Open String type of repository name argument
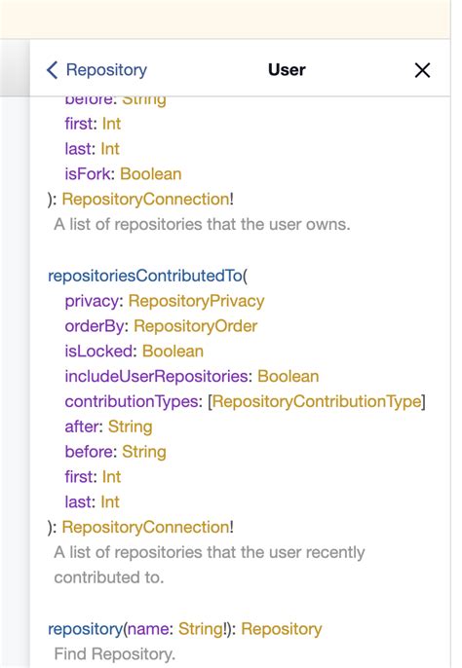Image resolution: width=462 pixels, height=668 pixels. coord(200,629)
